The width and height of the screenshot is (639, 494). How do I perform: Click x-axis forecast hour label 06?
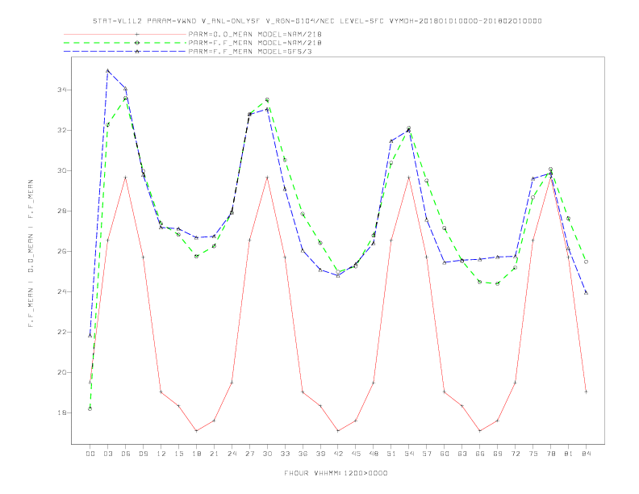(x=126, y=454)
